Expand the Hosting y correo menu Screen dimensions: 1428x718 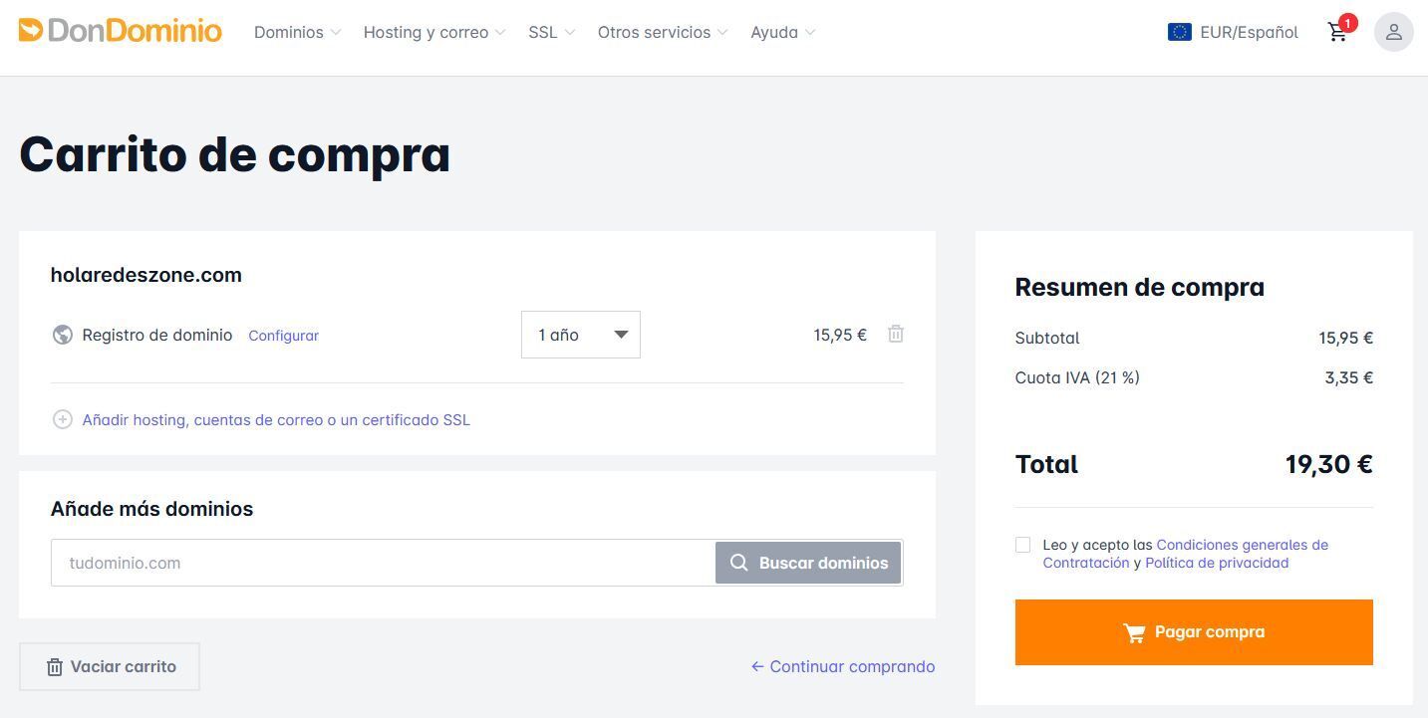pos(434,32)
